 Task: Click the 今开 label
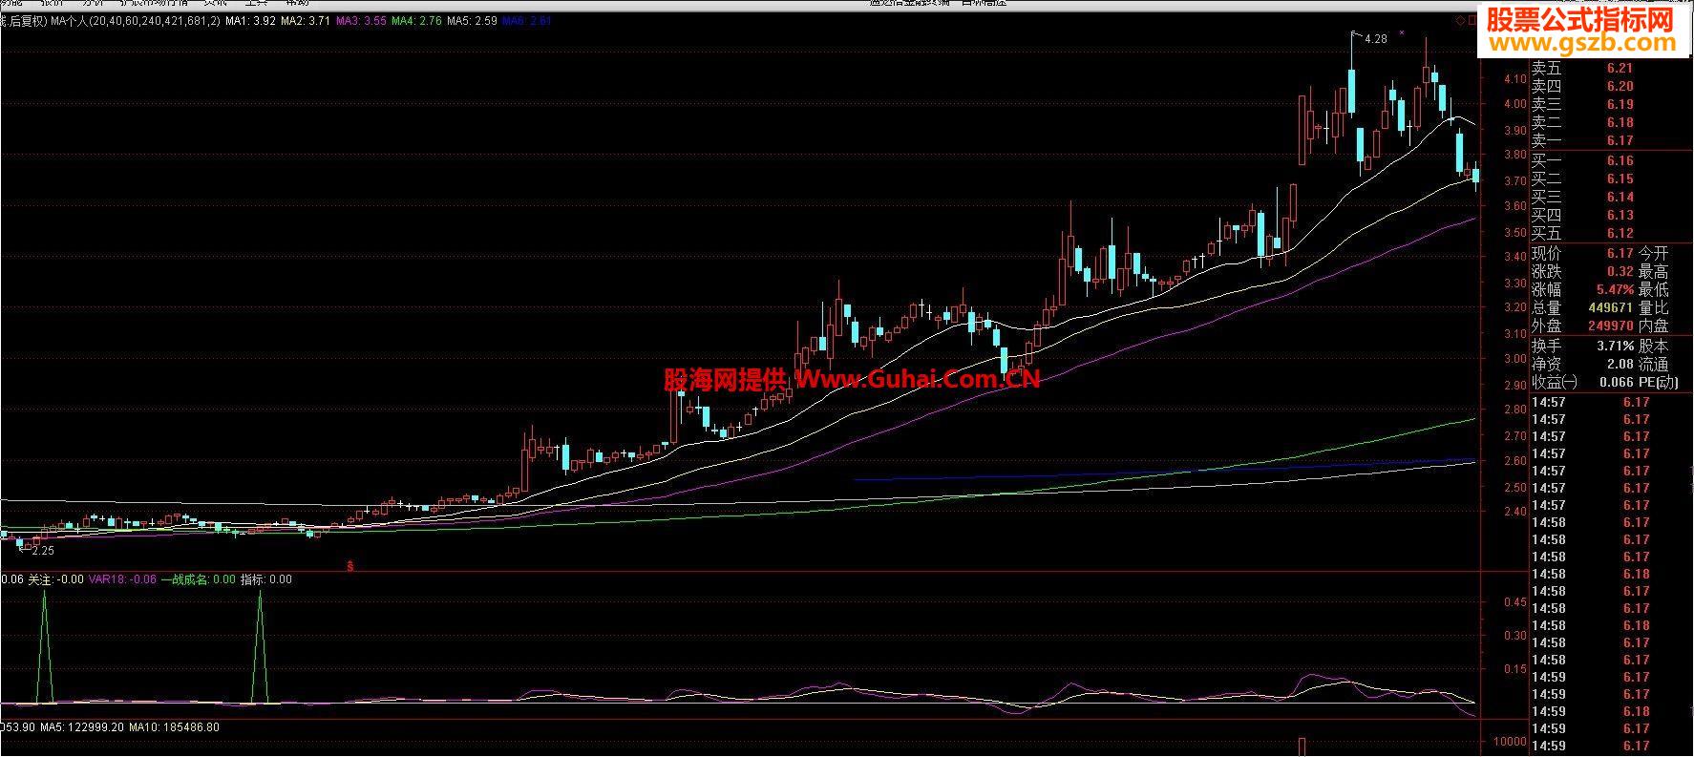(x=1654, y=253)
